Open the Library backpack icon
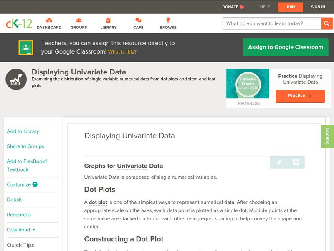The height and width of the screenshot is (251, 334). tap(109, 20)
